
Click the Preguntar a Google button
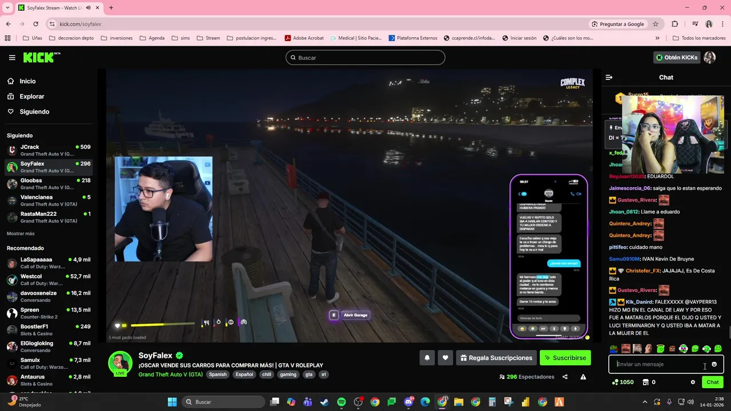pos(618,24)
